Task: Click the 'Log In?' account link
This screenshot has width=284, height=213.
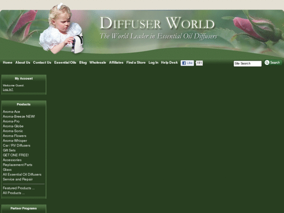Action: [8, 89]
